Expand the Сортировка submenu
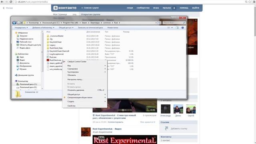256x144 pixels. pyautogui.click(x=84, y=69)
